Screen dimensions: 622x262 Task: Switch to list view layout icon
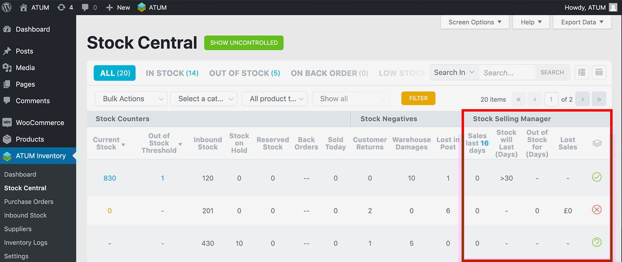(x=581, y=72)
